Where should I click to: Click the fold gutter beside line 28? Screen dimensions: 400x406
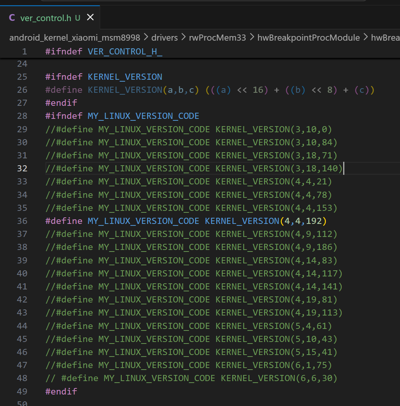[x=38, y=116]
